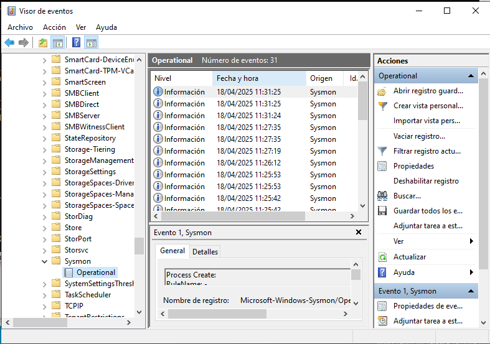490x344 pixels.
Task: Expand the SmartScreen tree node
Action: click(45, 82)
